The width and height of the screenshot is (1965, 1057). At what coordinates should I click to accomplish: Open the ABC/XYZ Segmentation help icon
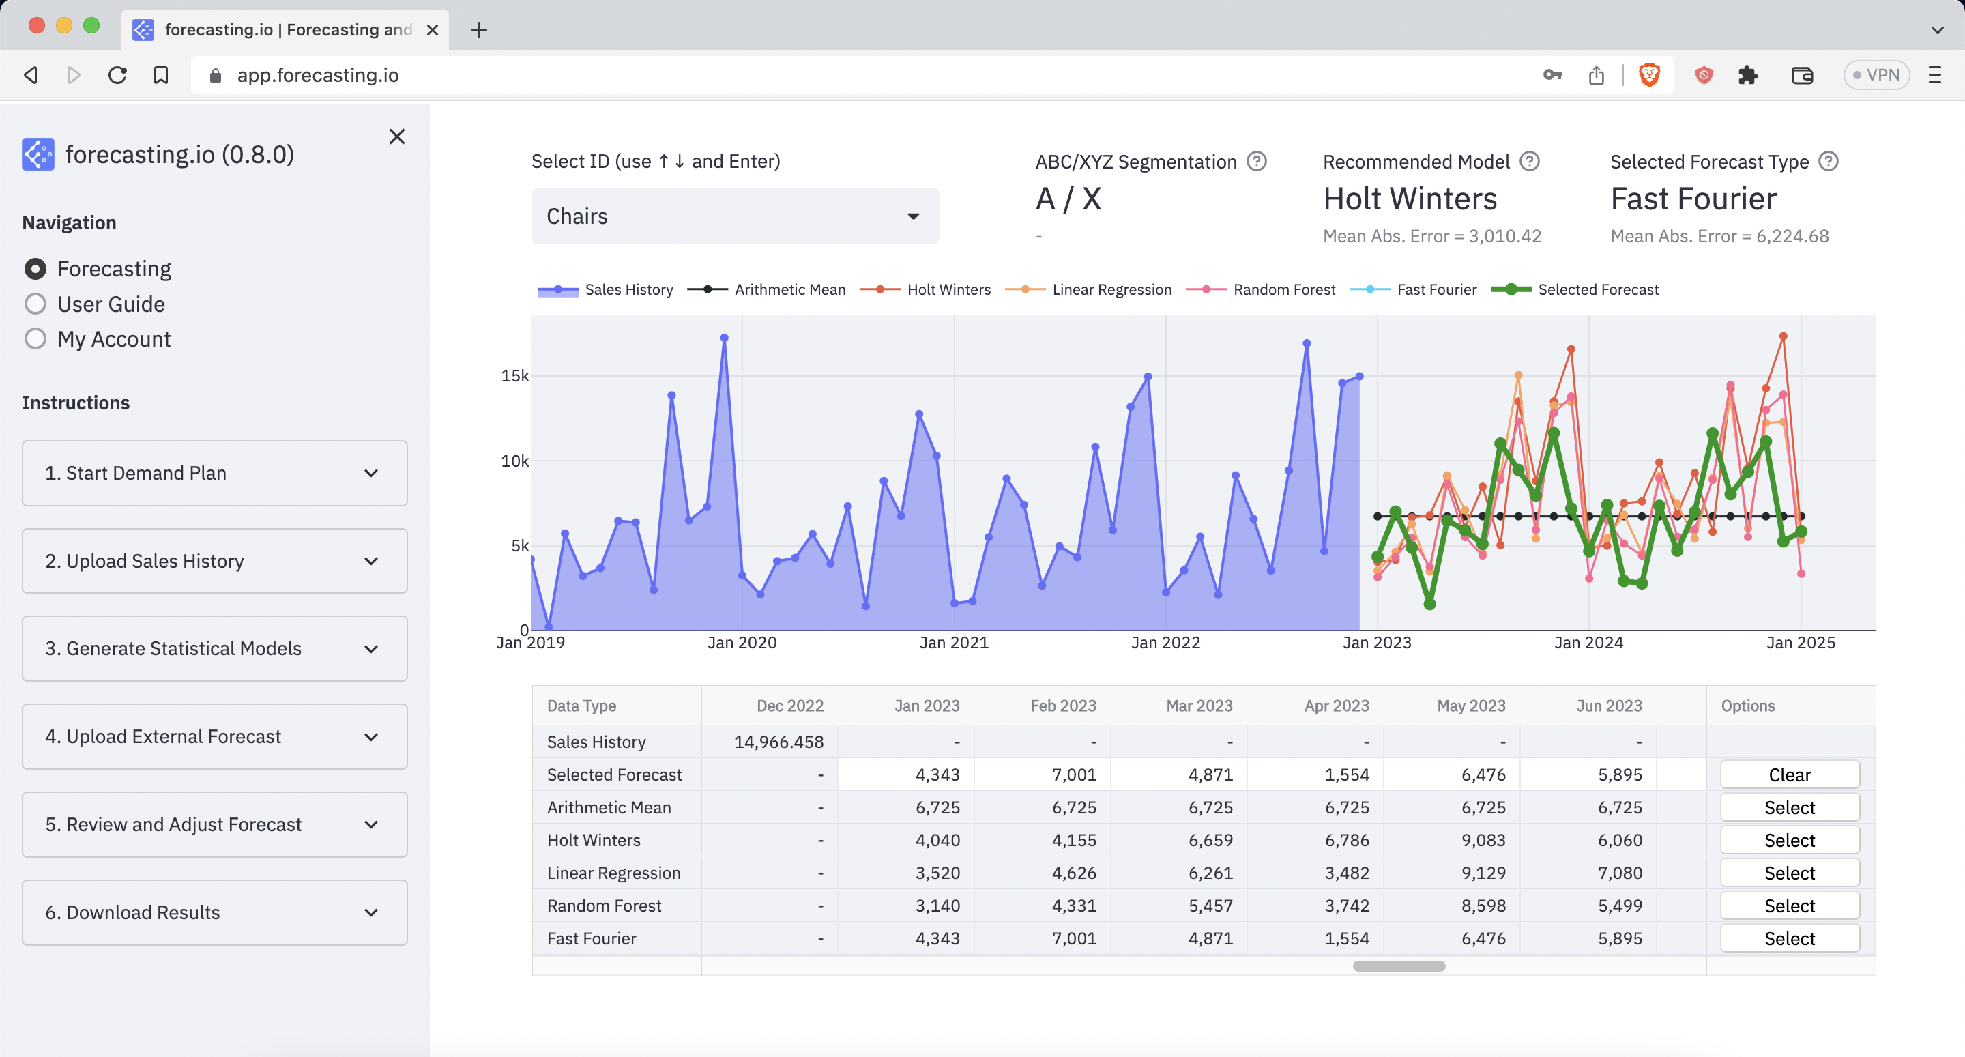pos(1255,161)
